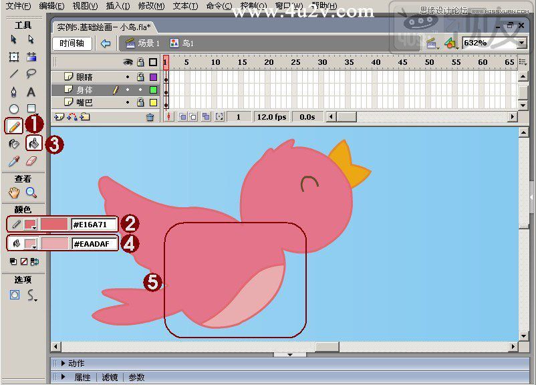Expand the 属性 panel arrow
The width and height of the screenshot is (536, 385).
[63, 377]
